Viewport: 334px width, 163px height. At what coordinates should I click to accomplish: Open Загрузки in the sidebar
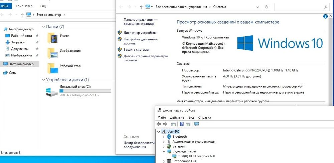pos(18,42)
